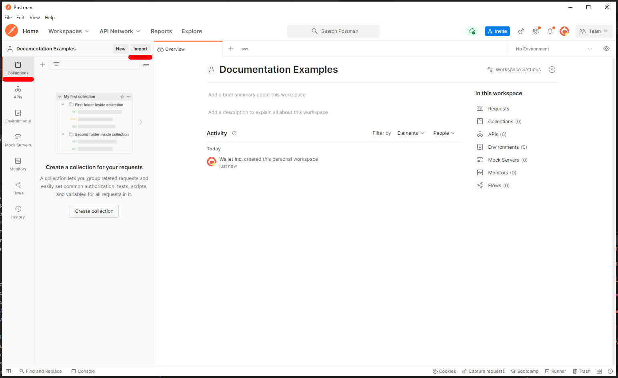Viewport: 618px width, 378px height.
Task: Open the tab options three-dot menu
Action: click(245, 49)
